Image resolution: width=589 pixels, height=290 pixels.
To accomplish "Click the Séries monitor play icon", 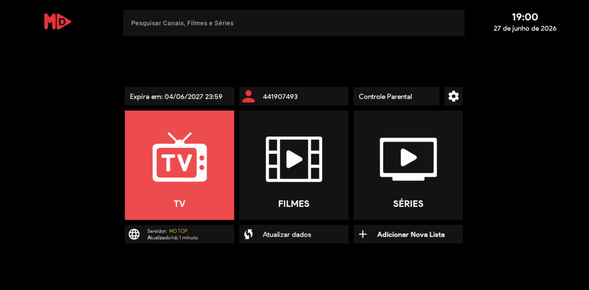I will [x=408, y=159].
